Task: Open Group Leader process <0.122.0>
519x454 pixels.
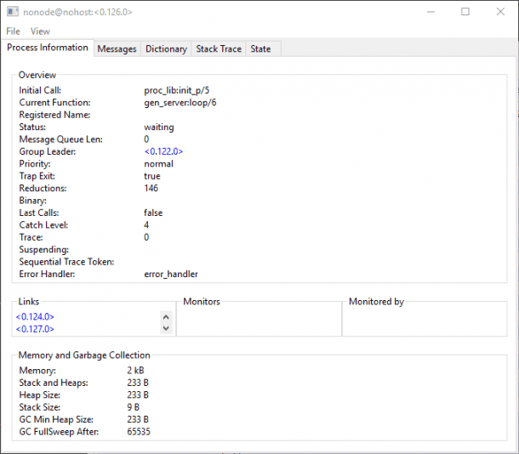Action: [163, 151]
